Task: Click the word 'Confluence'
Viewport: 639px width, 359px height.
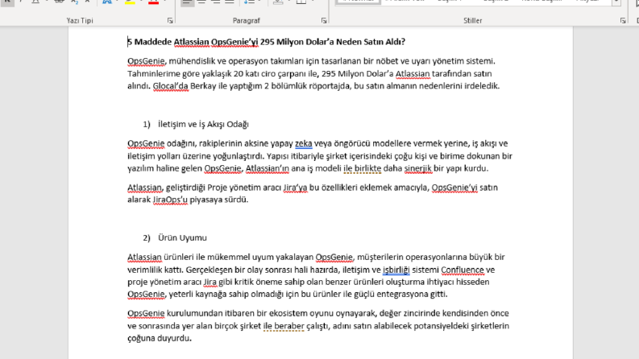Action: click(463, 270)
